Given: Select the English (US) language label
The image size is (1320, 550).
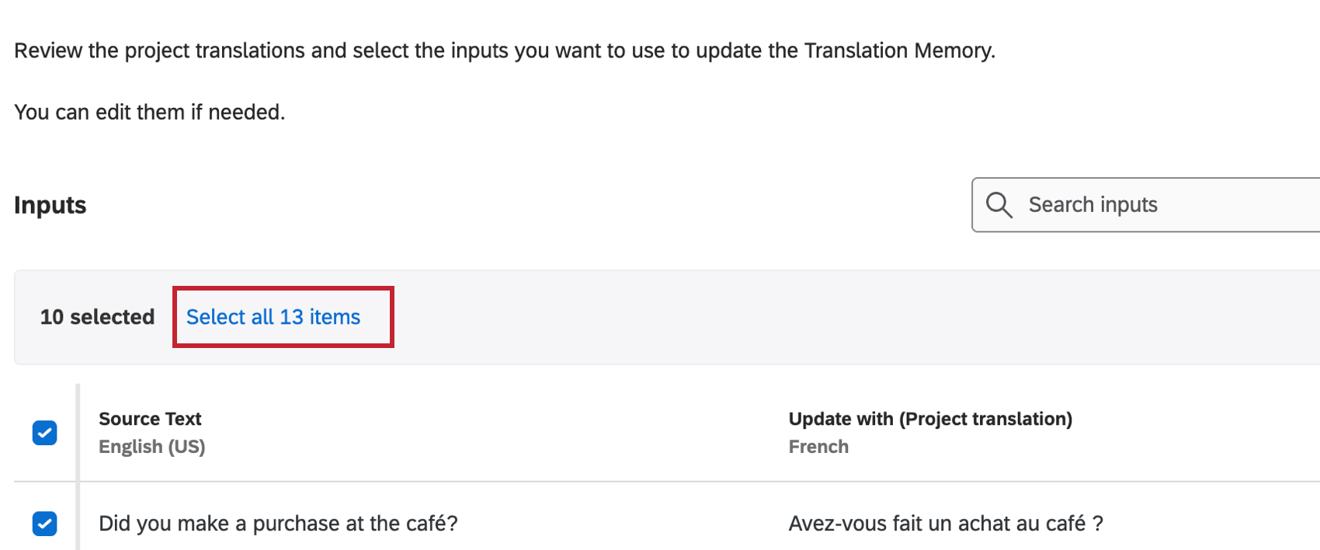Looking at the screenshot, I should click(x=152, y=447).
